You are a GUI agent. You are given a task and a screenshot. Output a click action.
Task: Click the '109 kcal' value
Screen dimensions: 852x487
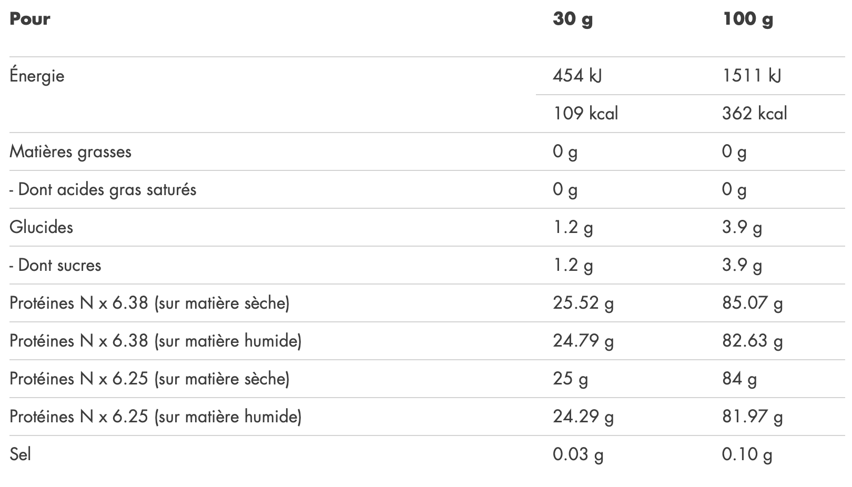pos(585,114)
